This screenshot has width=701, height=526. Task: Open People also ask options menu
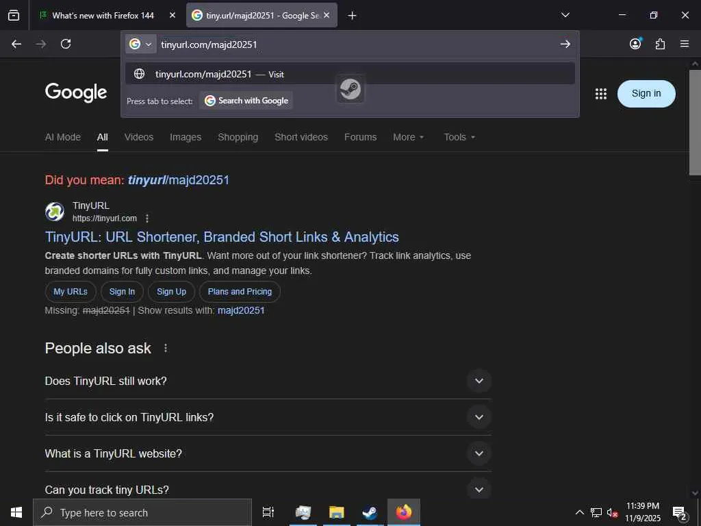point(166,348)
